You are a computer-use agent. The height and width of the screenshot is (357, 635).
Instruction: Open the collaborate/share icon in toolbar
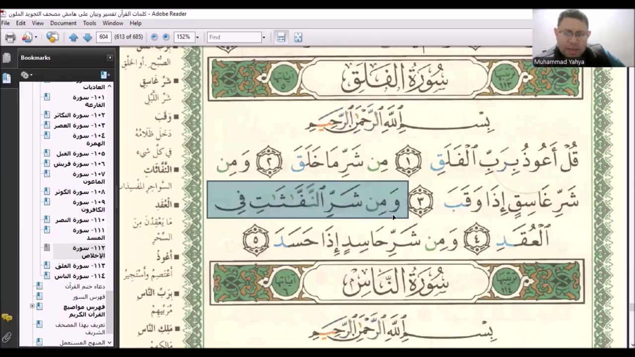(x=27, y=37)
